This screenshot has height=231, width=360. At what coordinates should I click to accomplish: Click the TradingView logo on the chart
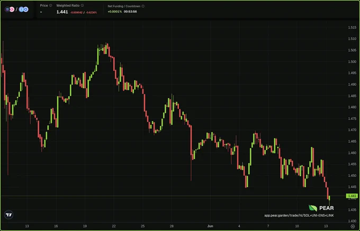(x=8, y=215)
